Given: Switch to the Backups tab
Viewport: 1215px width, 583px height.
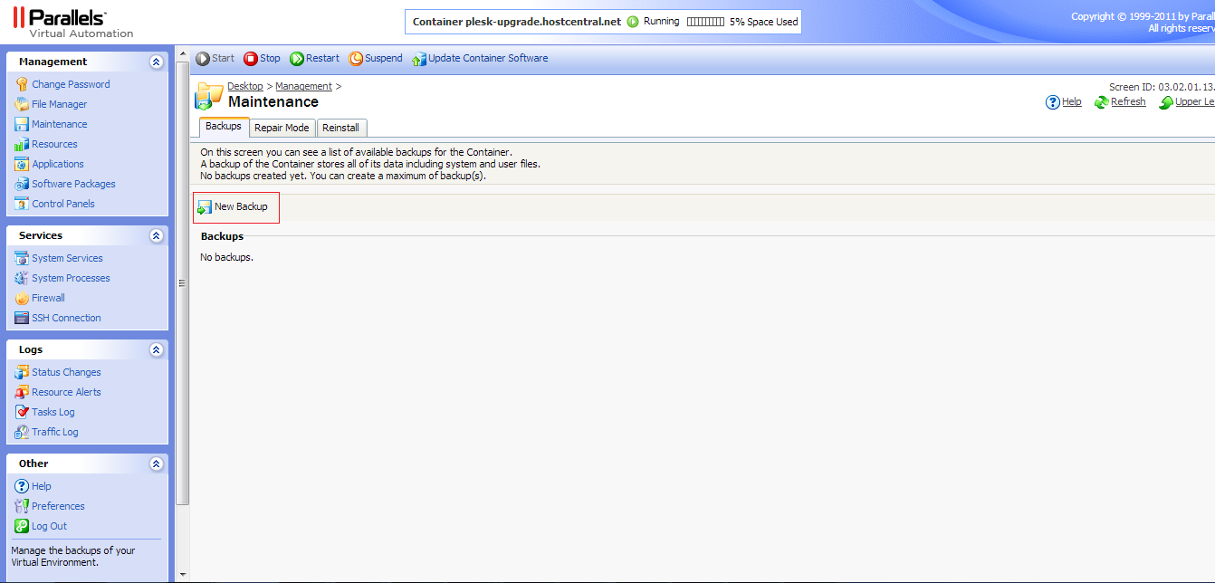Looking at the screenshot, I should click(224, 127).
